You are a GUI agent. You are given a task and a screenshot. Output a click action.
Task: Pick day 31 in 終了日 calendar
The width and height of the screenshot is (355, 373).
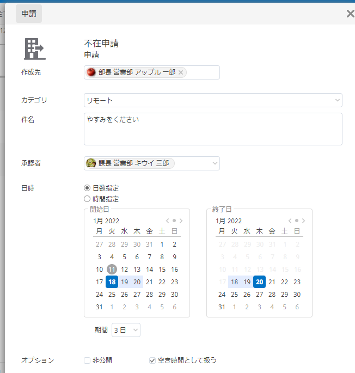[222, 307]
